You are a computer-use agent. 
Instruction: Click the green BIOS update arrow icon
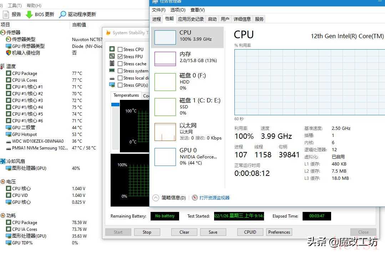pyautogui.click(x=29, y=15)
